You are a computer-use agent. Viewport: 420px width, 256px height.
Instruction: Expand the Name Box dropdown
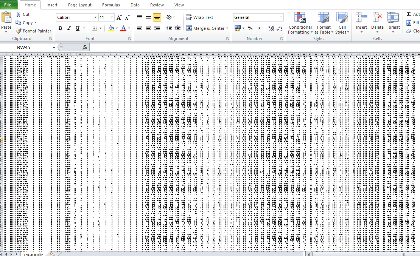[x=54, y=48]
